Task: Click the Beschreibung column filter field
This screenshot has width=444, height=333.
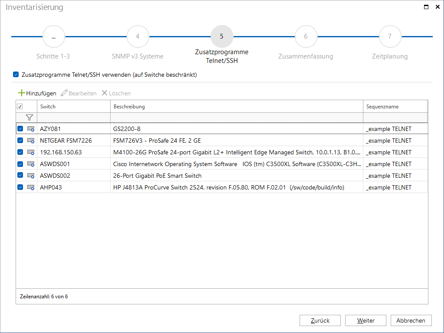Action: click(237, 118)
